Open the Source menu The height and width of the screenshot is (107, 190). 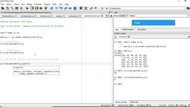tap(16, 4)
